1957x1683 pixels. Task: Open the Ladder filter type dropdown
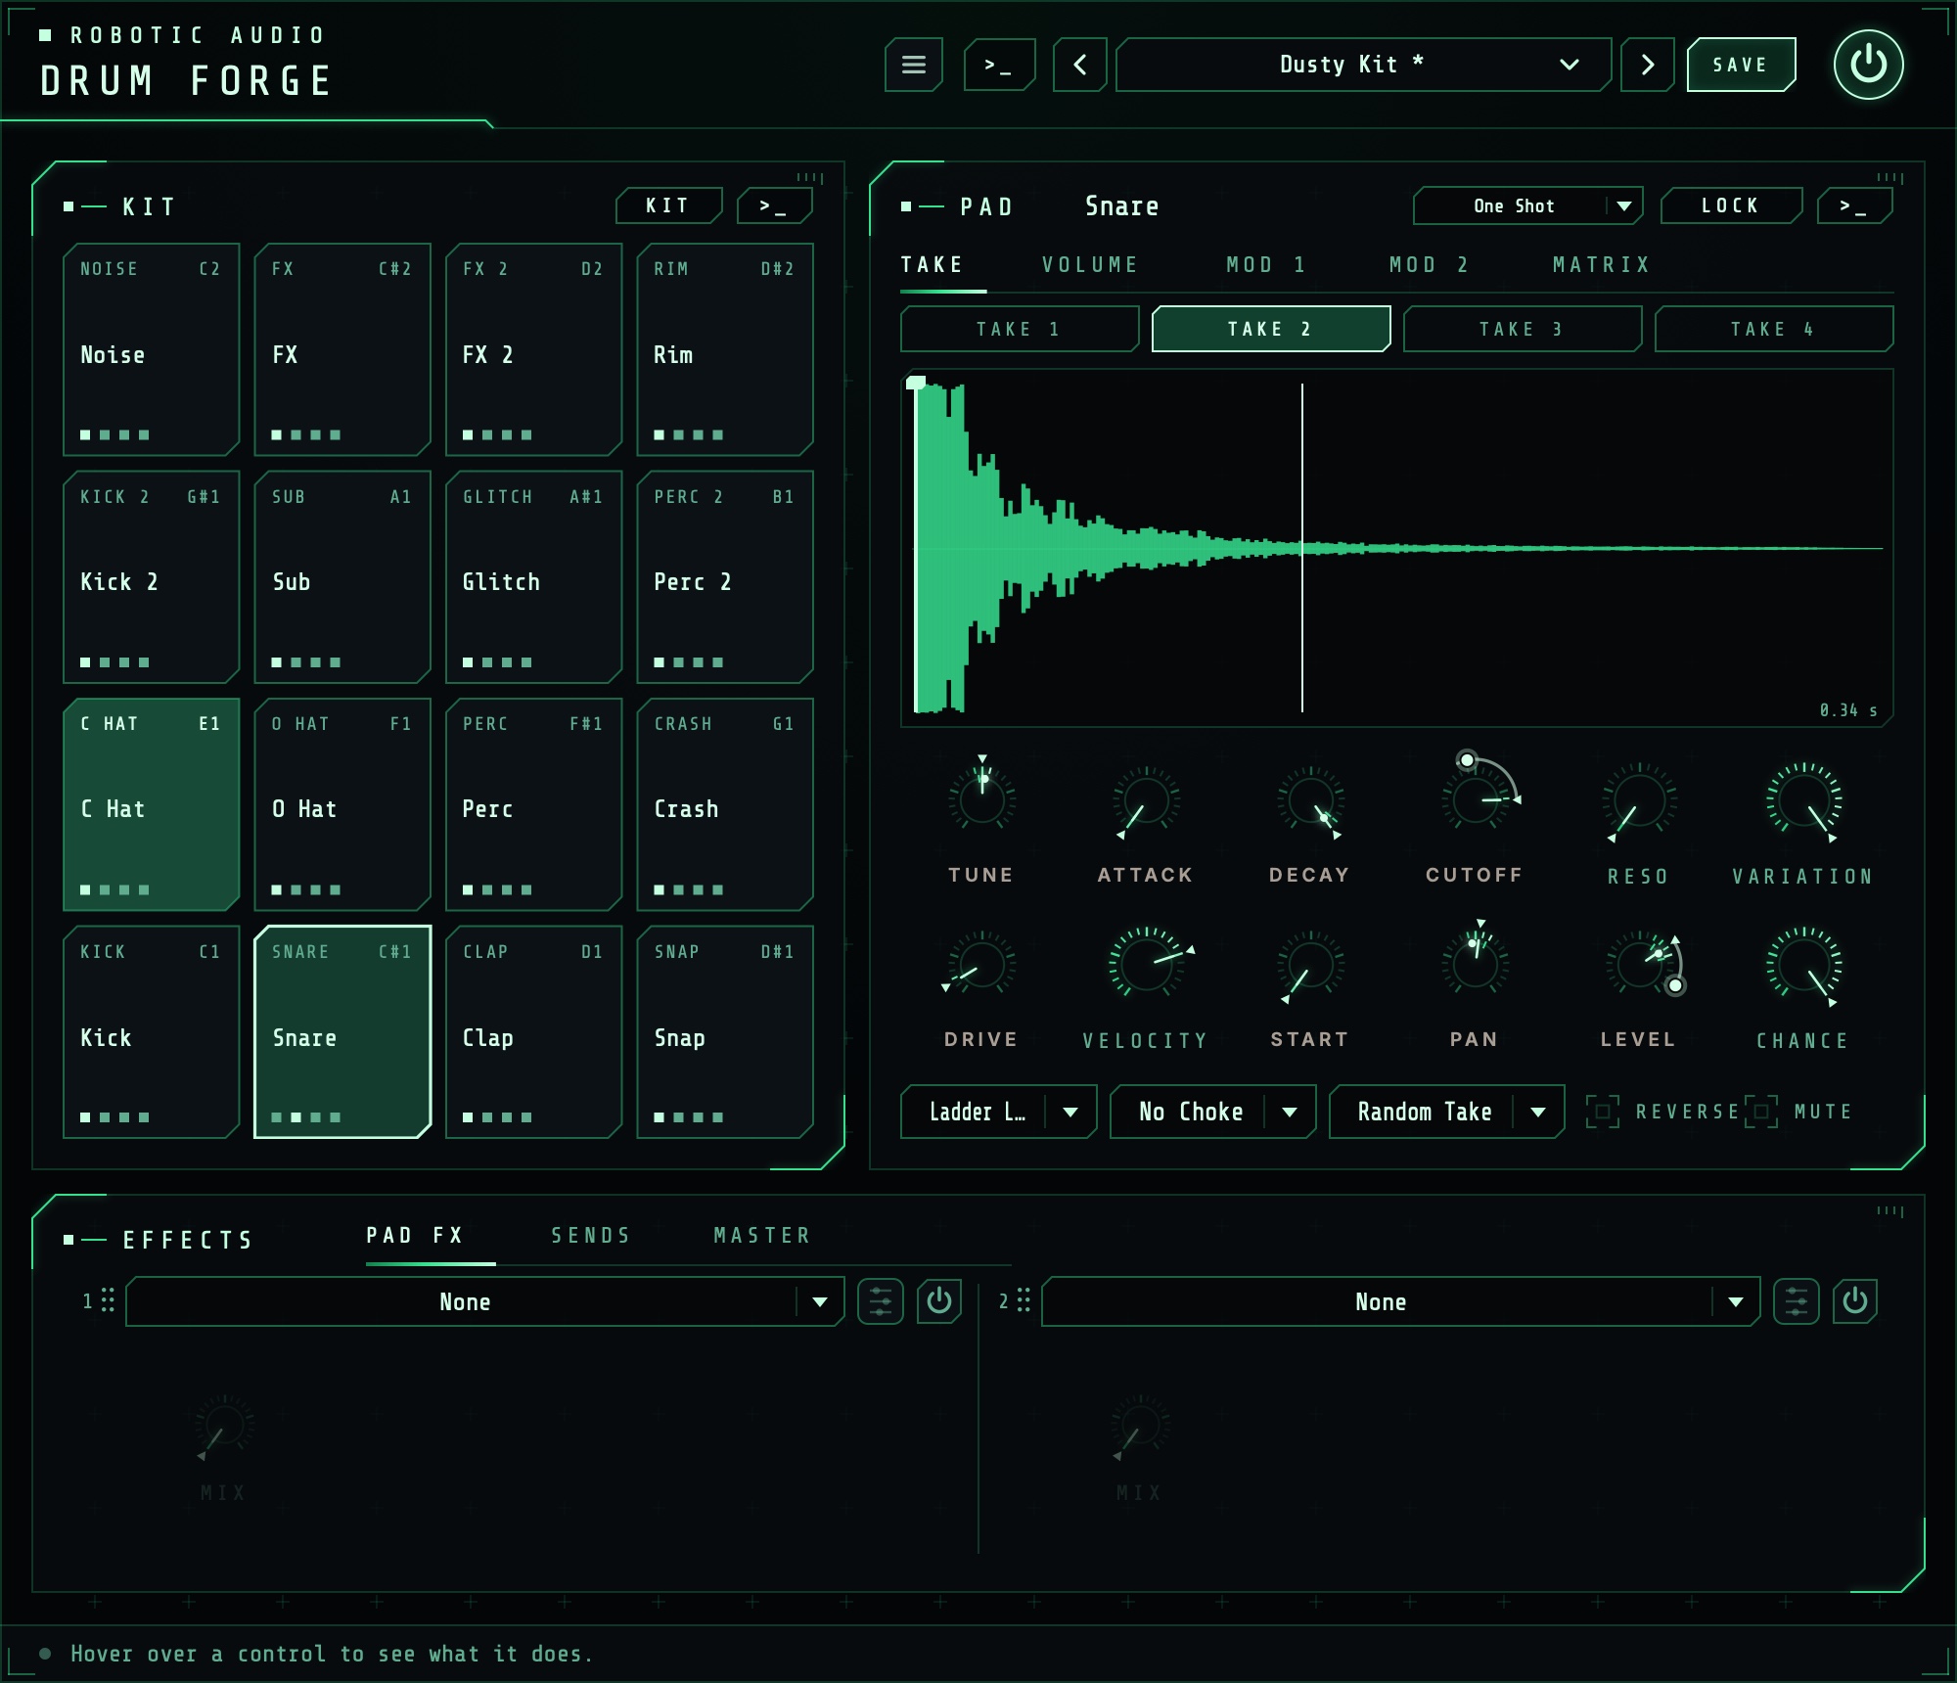998,1112
